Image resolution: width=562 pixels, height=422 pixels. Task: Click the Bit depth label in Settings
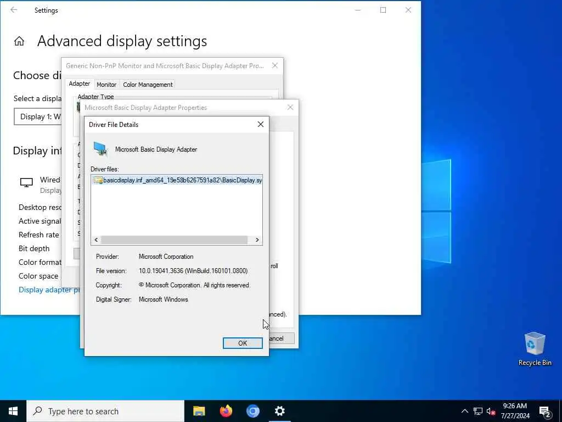34,248
